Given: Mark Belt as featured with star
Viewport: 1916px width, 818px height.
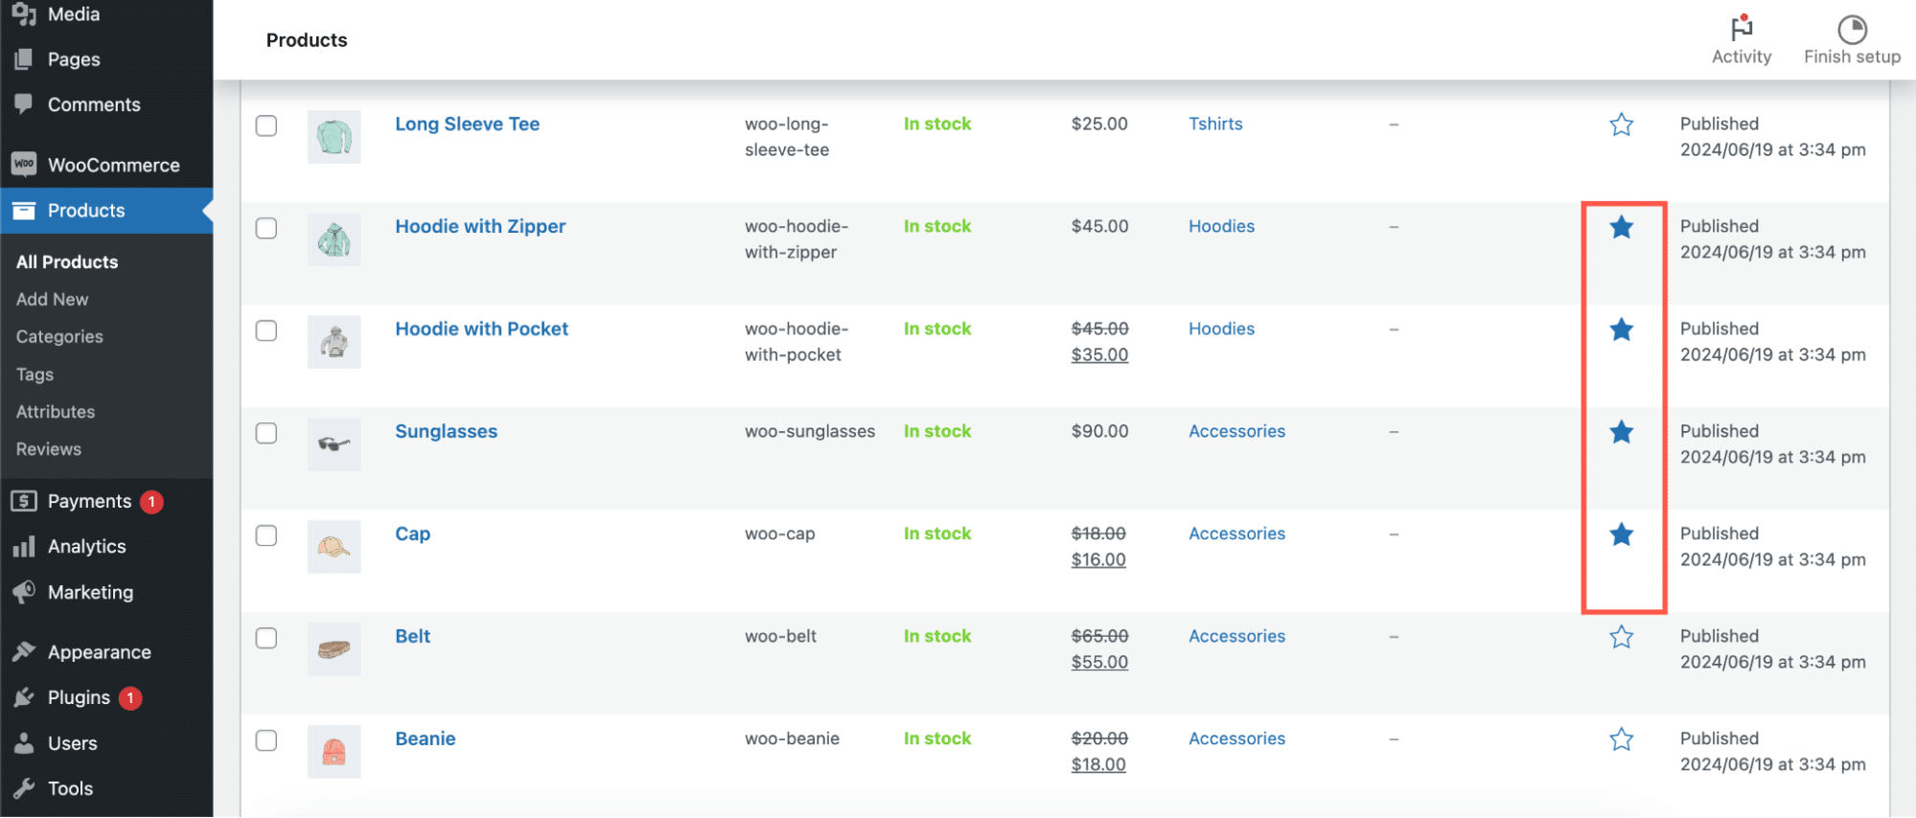Looking at the screenshot, I should click(1621, 638).
